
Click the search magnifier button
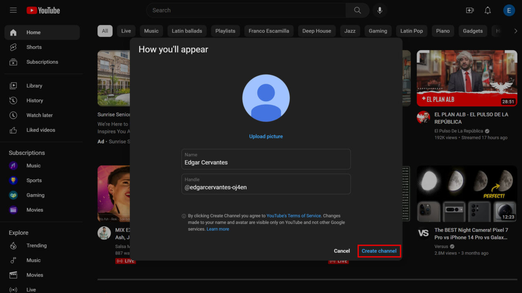coord(357,10)
